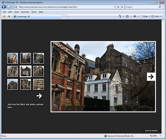166x139 pixels.
Task: Expand the Feeds dropdown arrow
Action: pos(131,16)
